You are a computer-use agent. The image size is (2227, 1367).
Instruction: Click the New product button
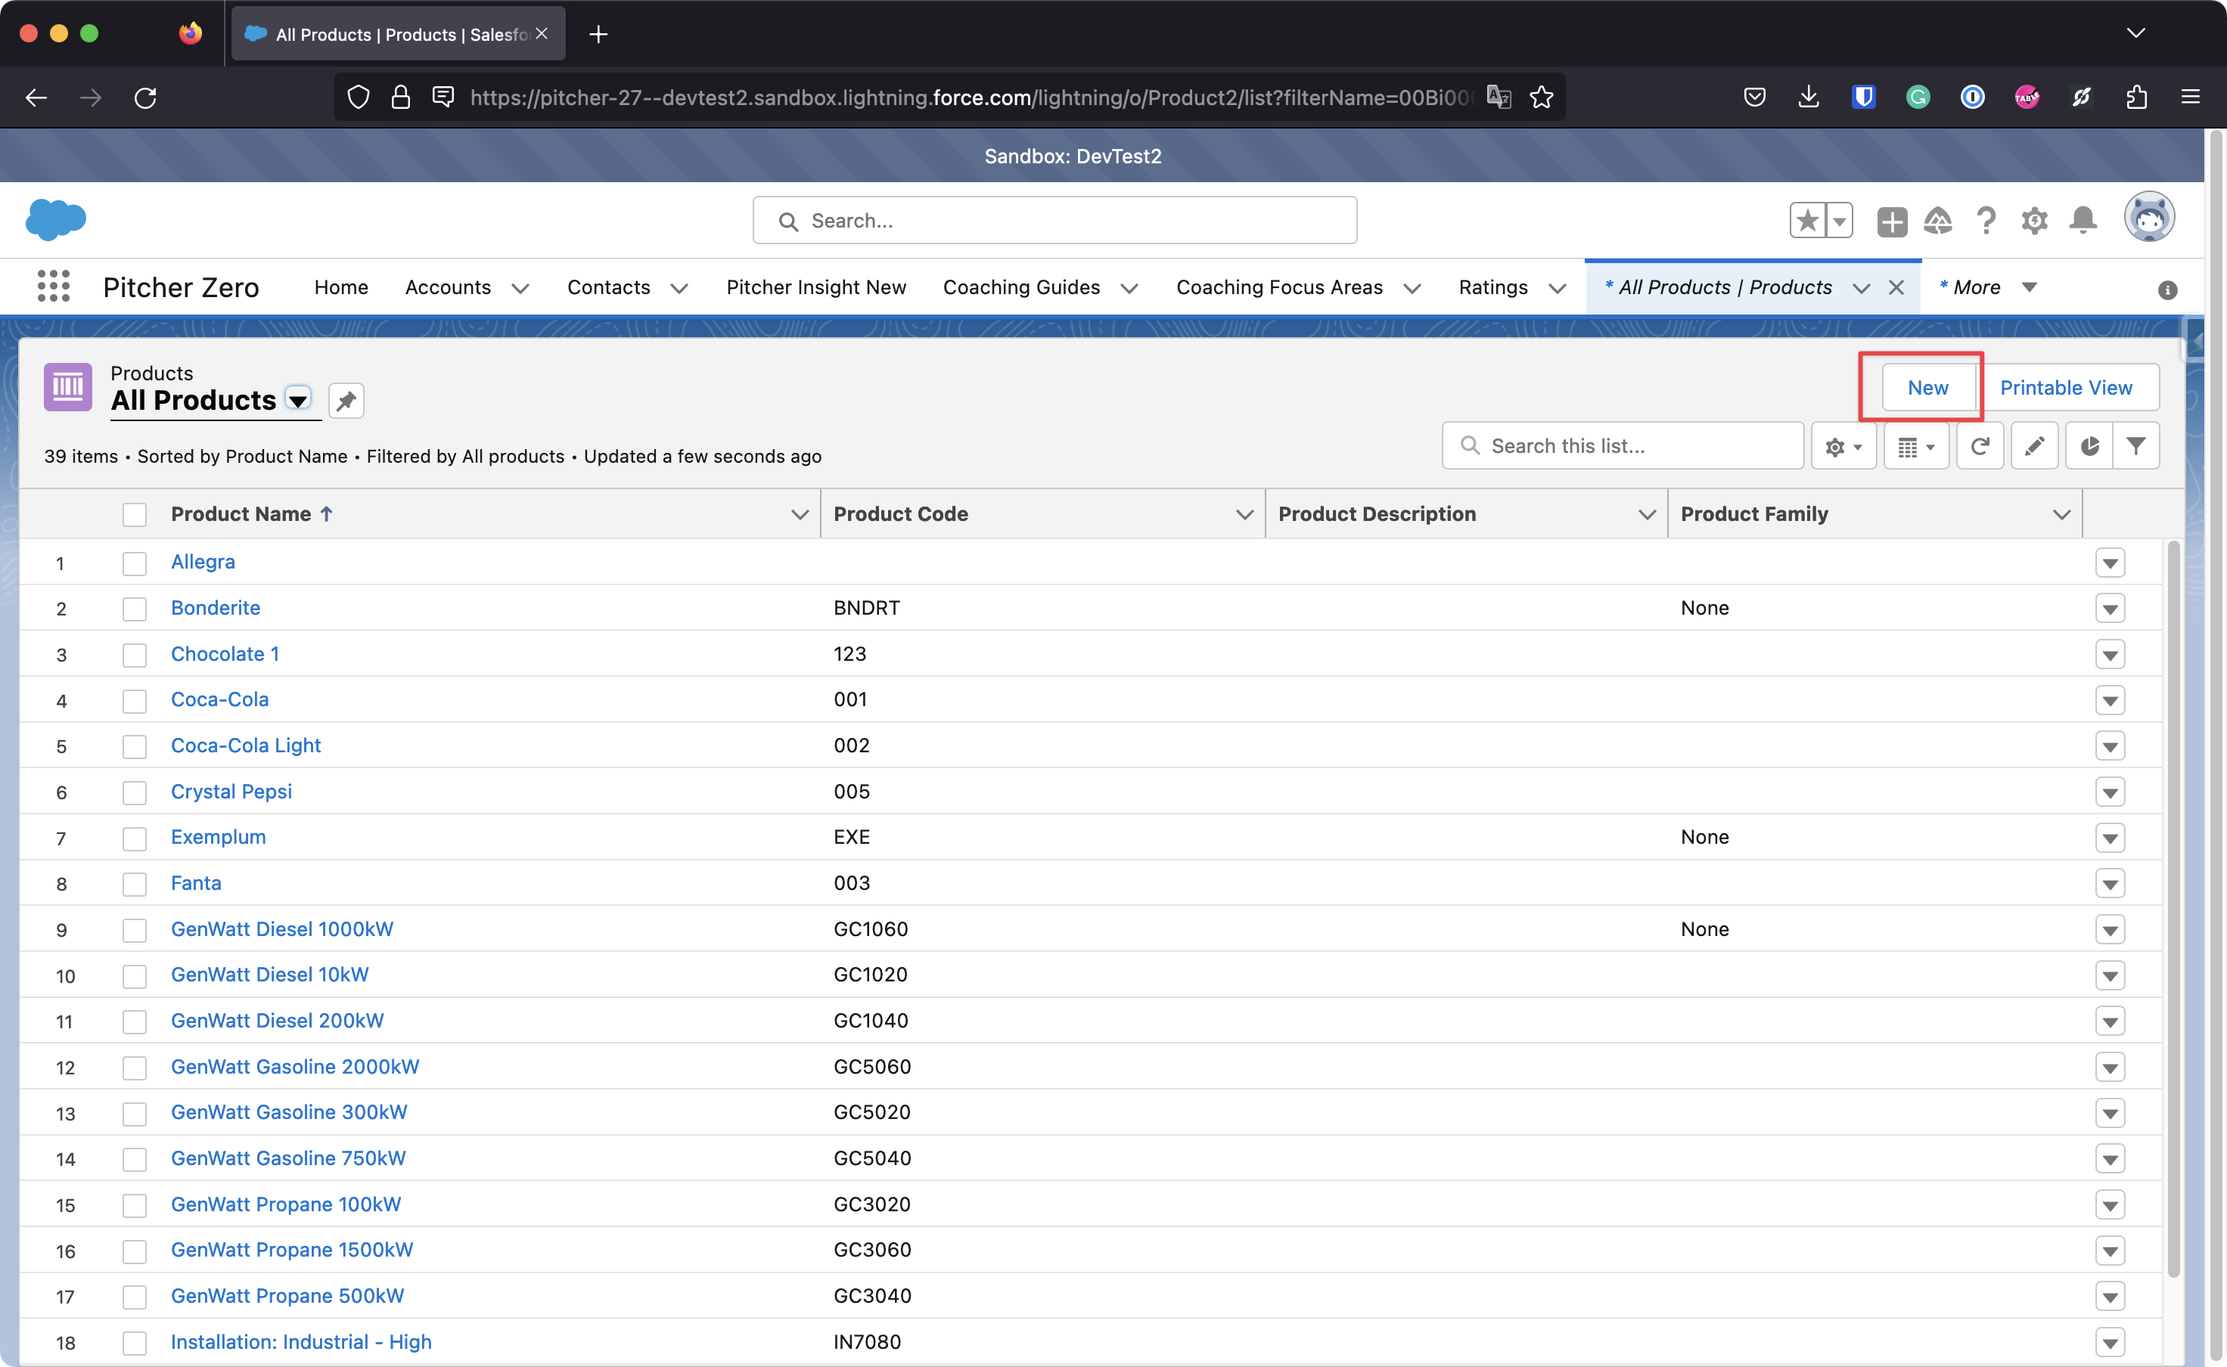[1927, 387]
